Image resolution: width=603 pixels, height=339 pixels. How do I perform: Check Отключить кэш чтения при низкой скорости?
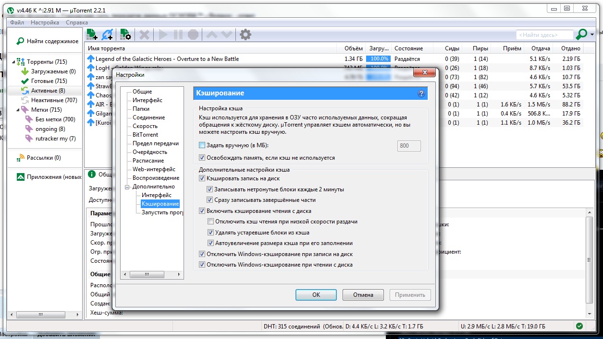click(210, 222)
